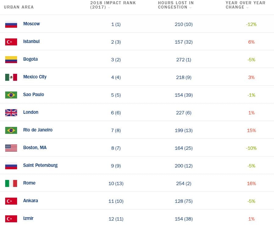Click the Russian flag beside Moscow

point(11,24)
